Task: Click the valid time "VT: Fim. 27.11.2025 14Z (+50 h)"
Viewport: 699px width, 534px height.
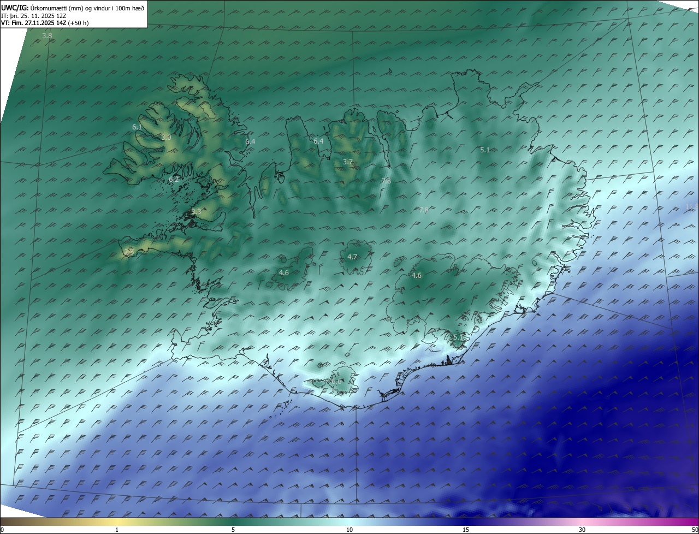Action: click(x=45, y=23)
